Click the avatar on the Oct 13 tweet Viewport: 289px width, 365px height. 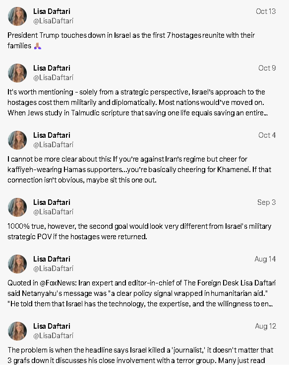pos(17,16)
